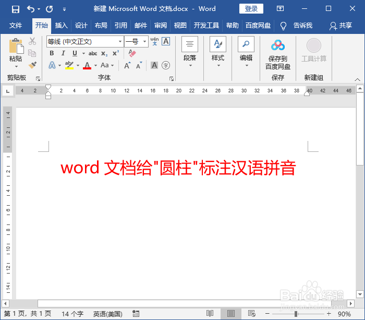Open the 字体 dialog launcher
The image size is (365, 320).
coord(172,79)
